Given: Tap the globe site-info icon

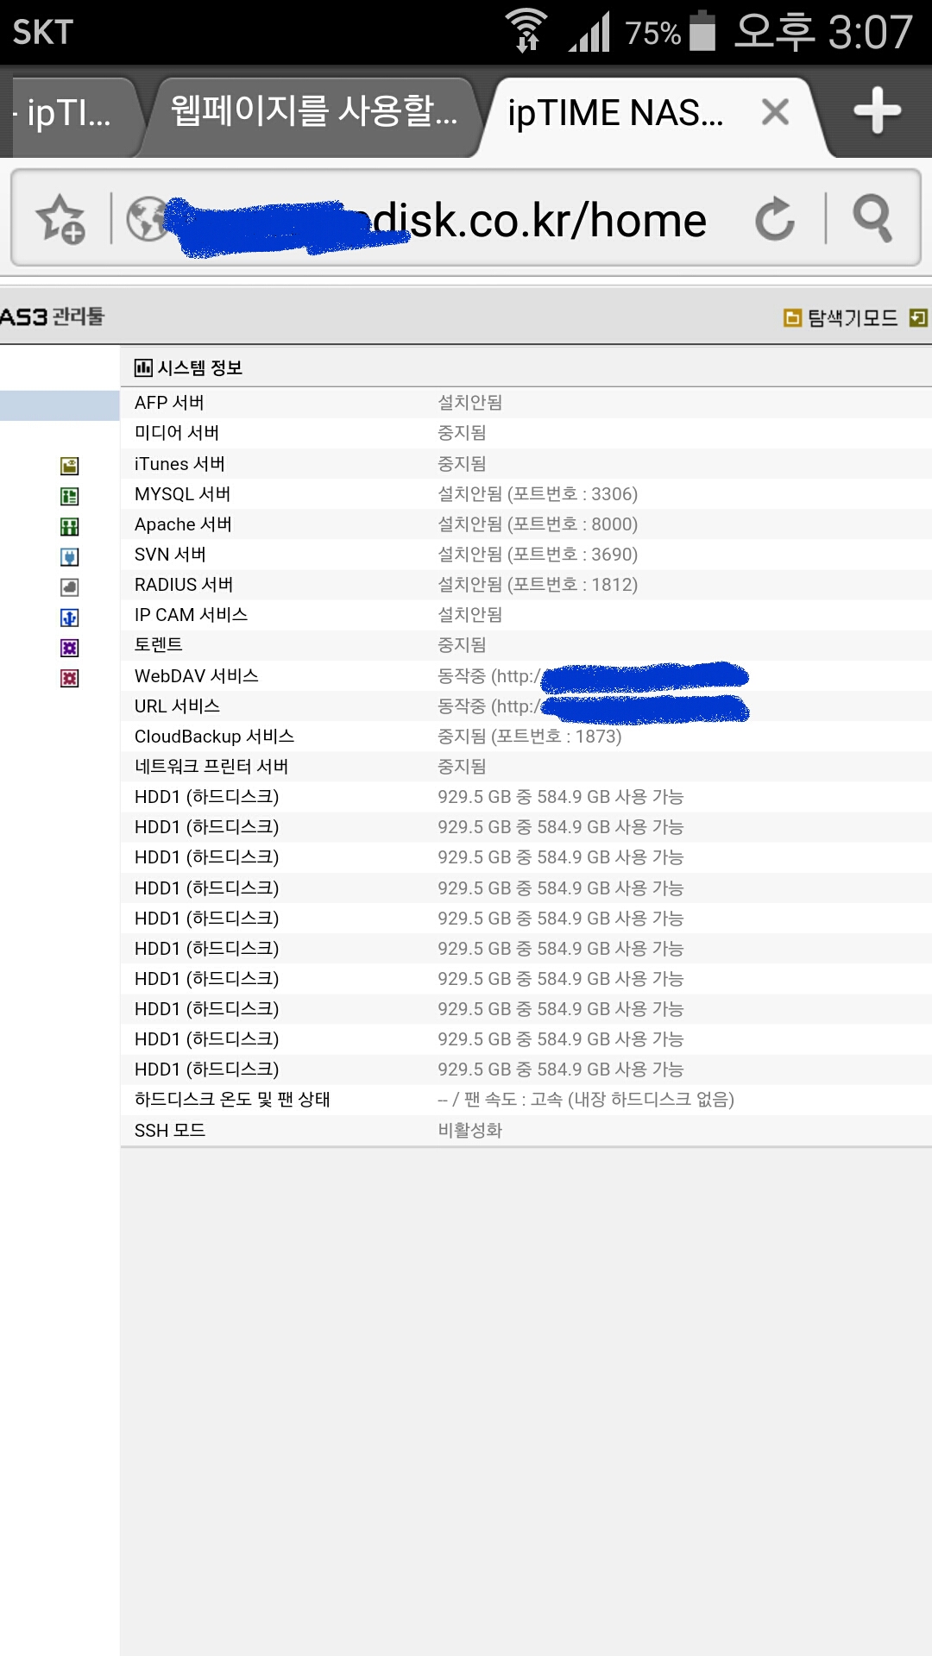Looking at the screenshot, I should (148, 219).
